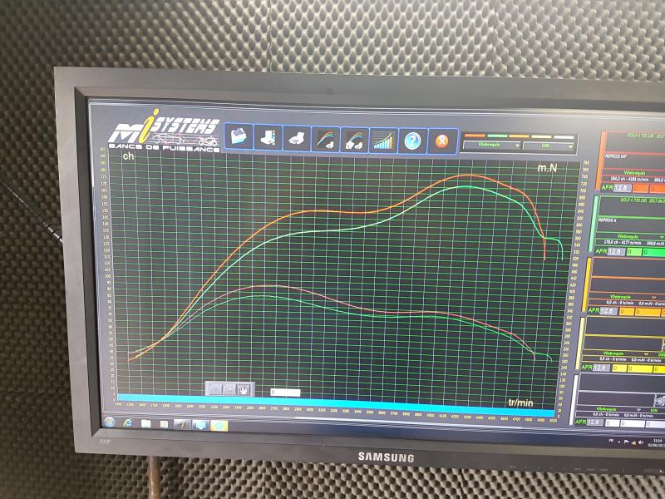Click AFR 12.8 field in white panel
This screenshot has width=665, height=499.
pyautogui.click(x=594, y=422)
